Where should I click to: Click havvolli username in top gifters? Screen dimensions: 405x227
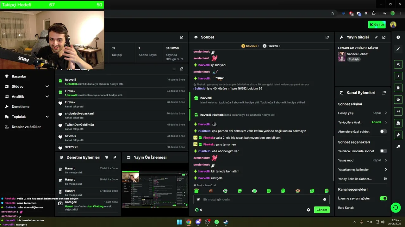pos(251,46)
